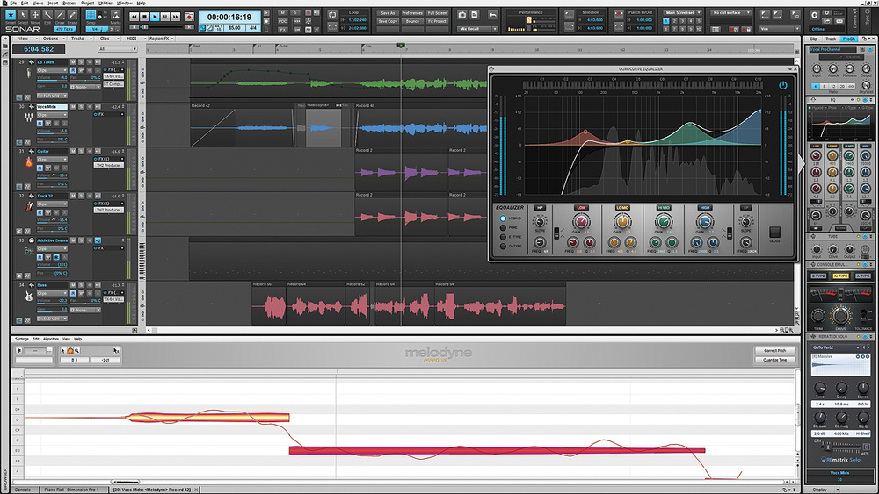The image size is (879, 494).
Task: Choose the Draw tool
Action: 61,17
